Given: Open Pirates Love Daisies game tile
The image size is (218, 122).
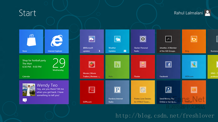Looking at the screenshot, I should 143,92.
